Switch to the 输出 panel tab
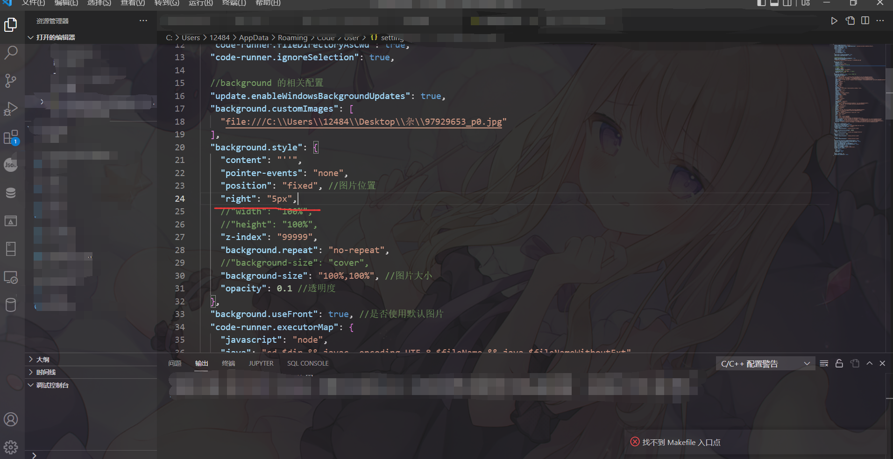The image size is (893, 459). click(x=202, y=363)
